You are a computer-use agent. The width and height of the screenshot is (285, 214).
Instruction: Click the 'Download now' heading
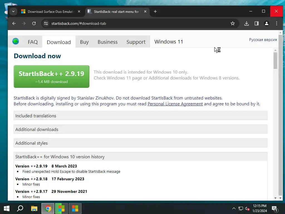37,56
